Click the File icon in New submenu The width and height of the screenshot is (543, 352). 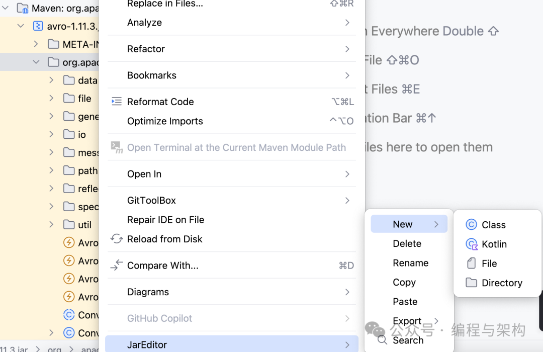471,263
